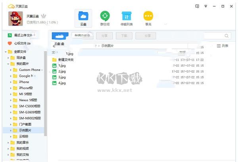Open the 云盘 cloud disk tab
The width and height of the screenshot is (238, 162).
point(83,18)
